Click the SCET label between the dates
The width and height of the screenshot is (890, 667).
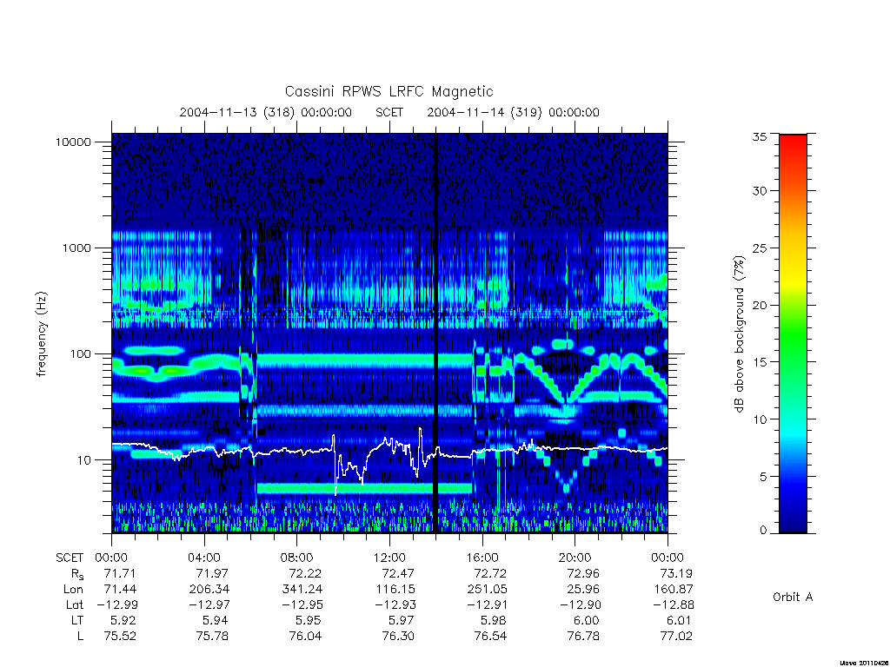point(389,112)
